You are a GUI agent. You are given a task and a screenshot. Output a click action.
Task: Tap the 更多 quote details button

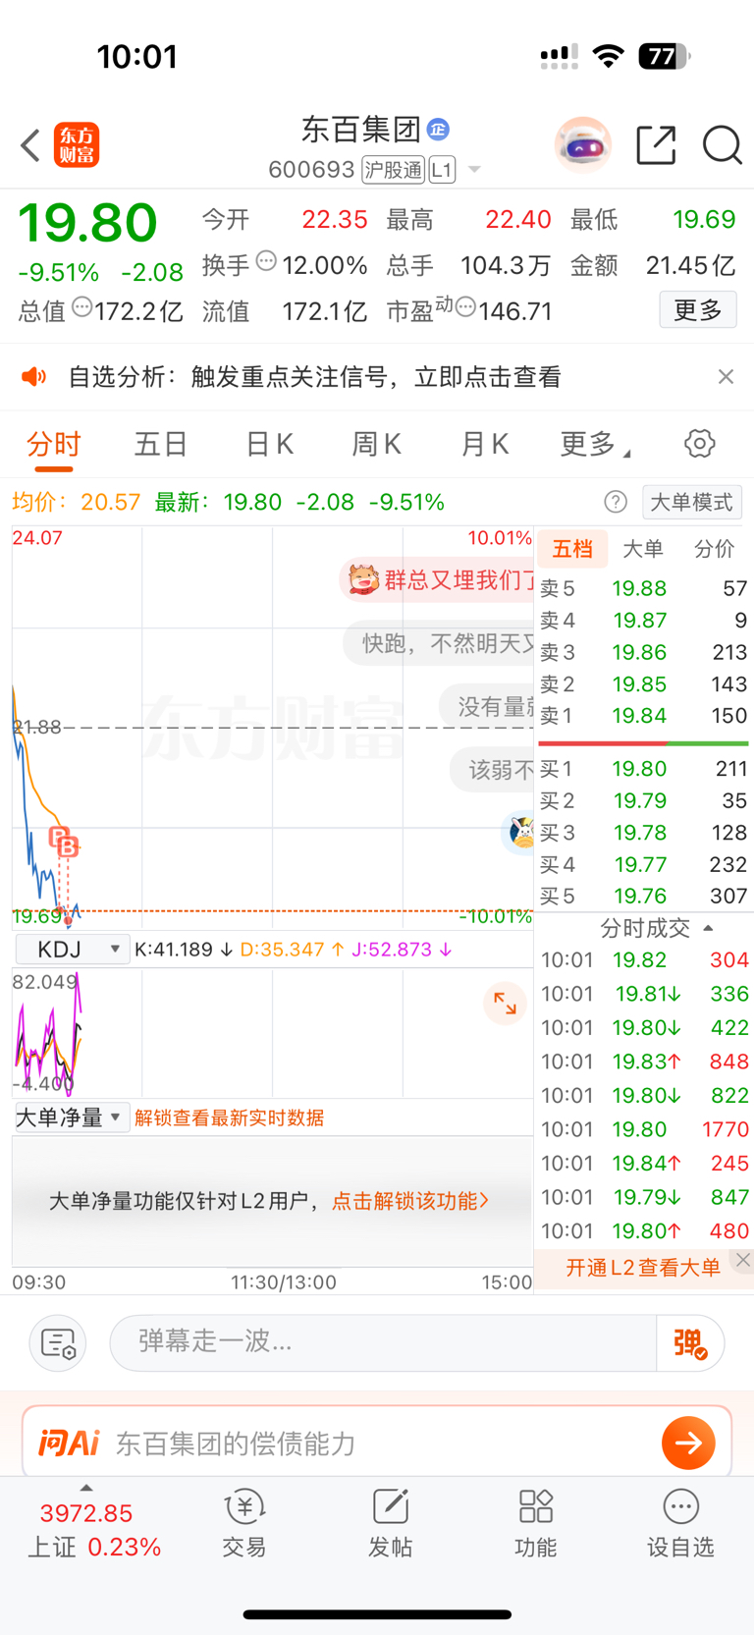(x=698, y=310)
